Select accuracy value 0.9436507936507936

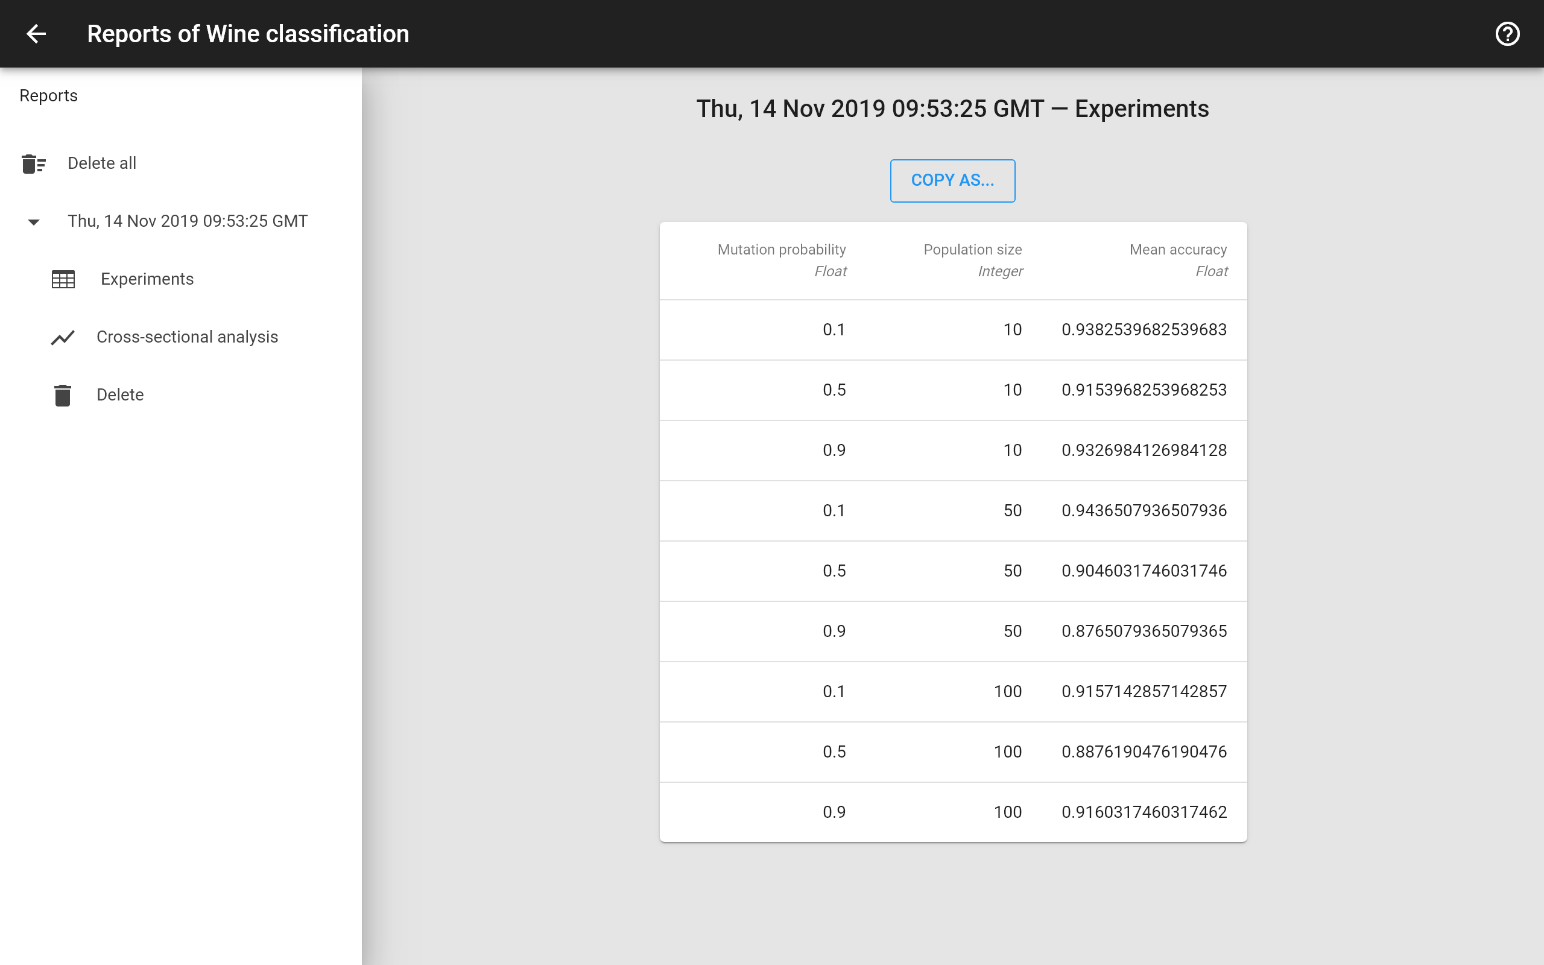click(x=1144, y=511)
